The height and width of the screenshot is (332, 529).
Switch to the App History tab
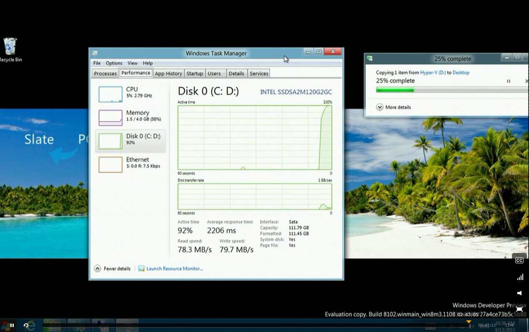tap(168, 74)
